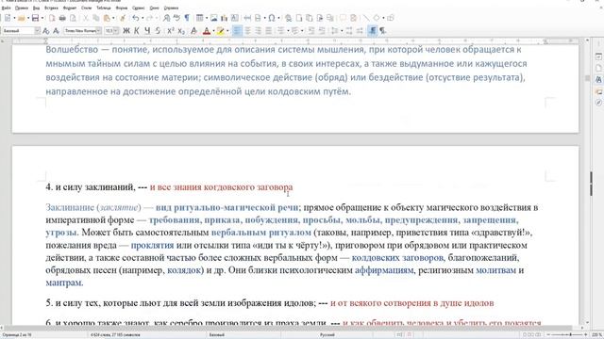Justify the paragraph text
This screenshot has height=339, width=604.
[268, 31]
